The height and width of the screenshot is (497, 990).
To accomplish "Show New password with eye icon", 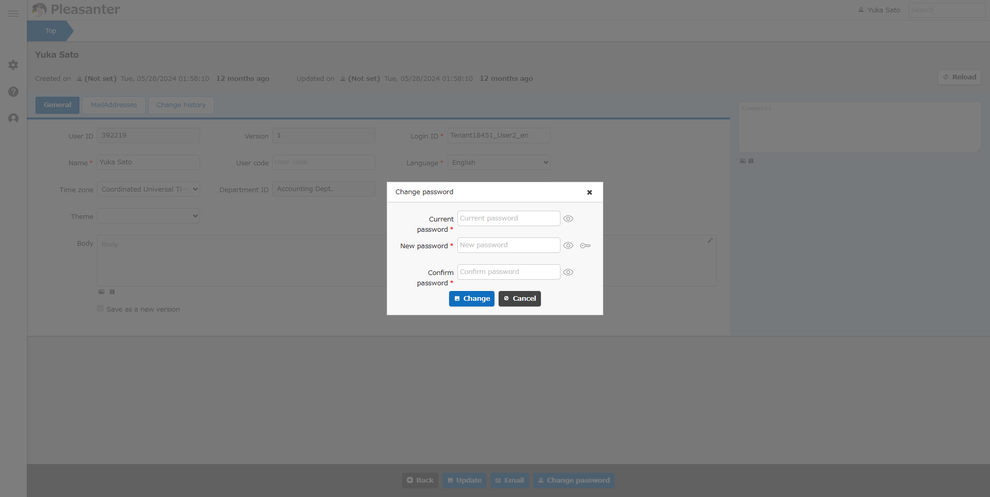I will coord(568,246).
